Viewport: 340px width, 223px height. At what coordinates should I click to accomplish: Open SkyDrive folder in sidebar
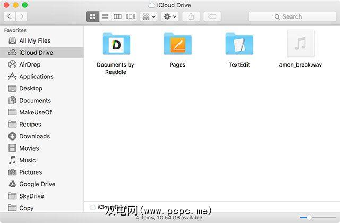tap(41, 196)
